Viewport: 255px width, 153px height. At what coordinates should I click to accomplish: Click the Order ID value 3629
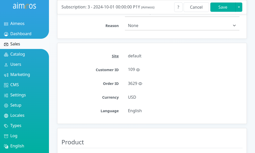click(133, 83)
